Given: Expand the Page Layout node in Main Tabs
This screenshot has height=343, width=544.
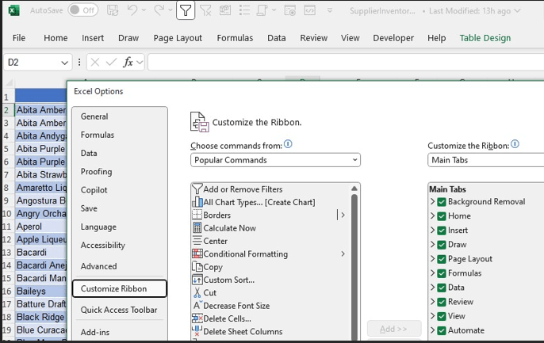Looking at the screenshot, I should [x=432, y=259].
